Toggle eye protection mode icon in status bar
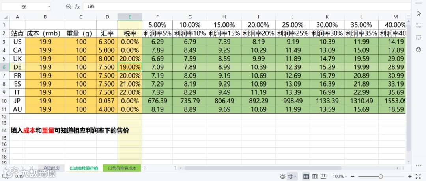This screenshot has height=181, width=426. (x=283, y=177)
